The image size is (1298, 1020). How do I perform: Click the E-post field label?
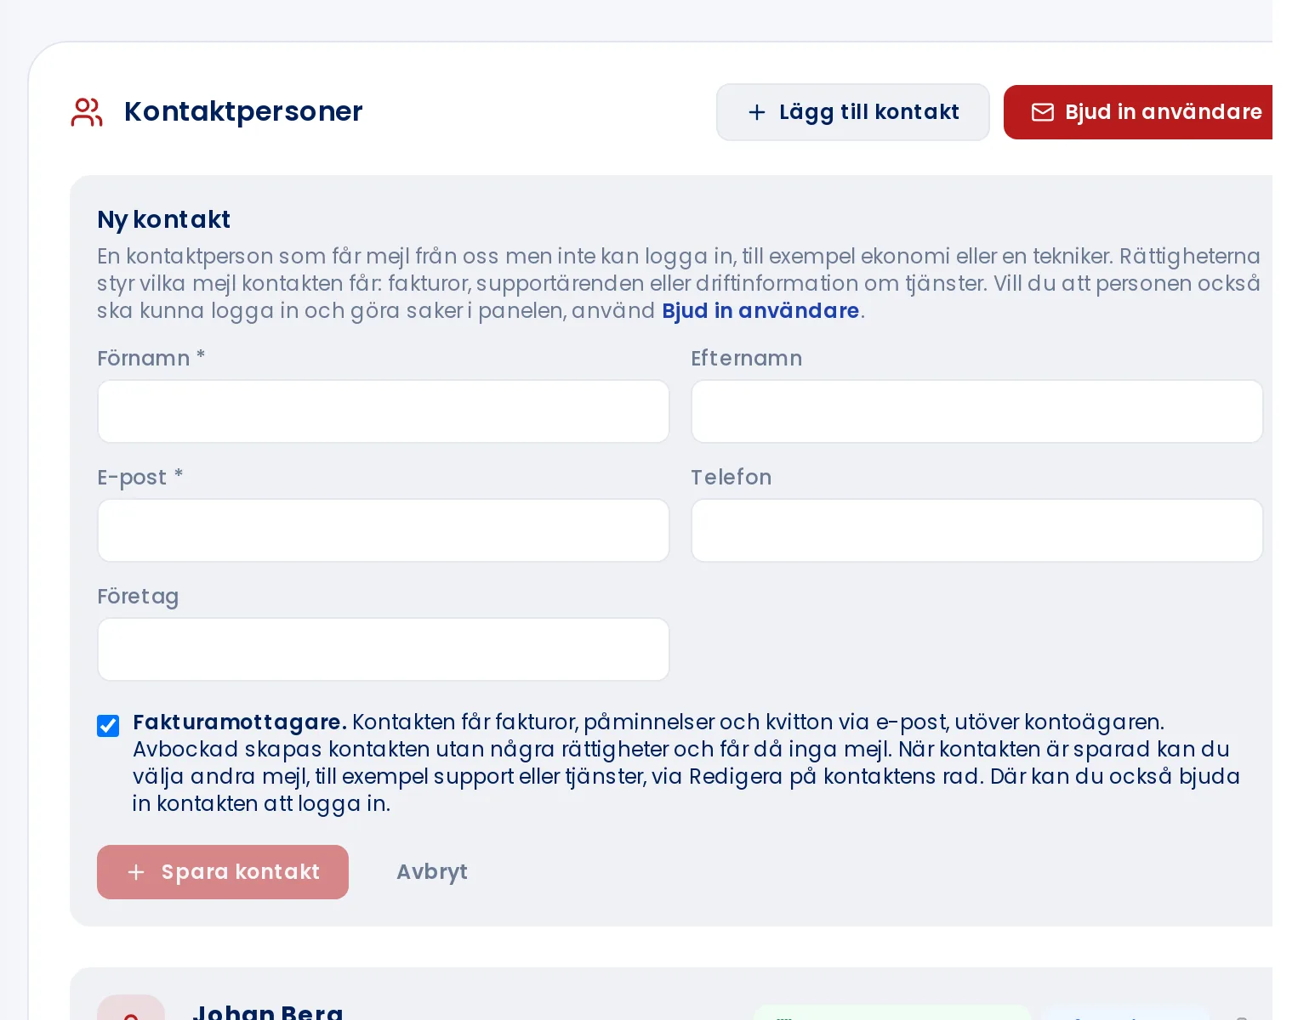(x=140, y=478)
